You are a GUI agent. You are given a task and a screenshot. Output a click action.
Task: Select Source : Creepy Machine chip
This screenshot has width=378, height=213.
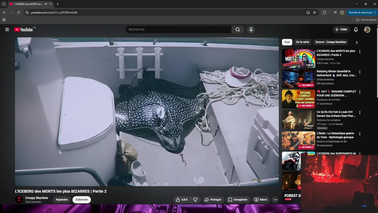(330, 42)
